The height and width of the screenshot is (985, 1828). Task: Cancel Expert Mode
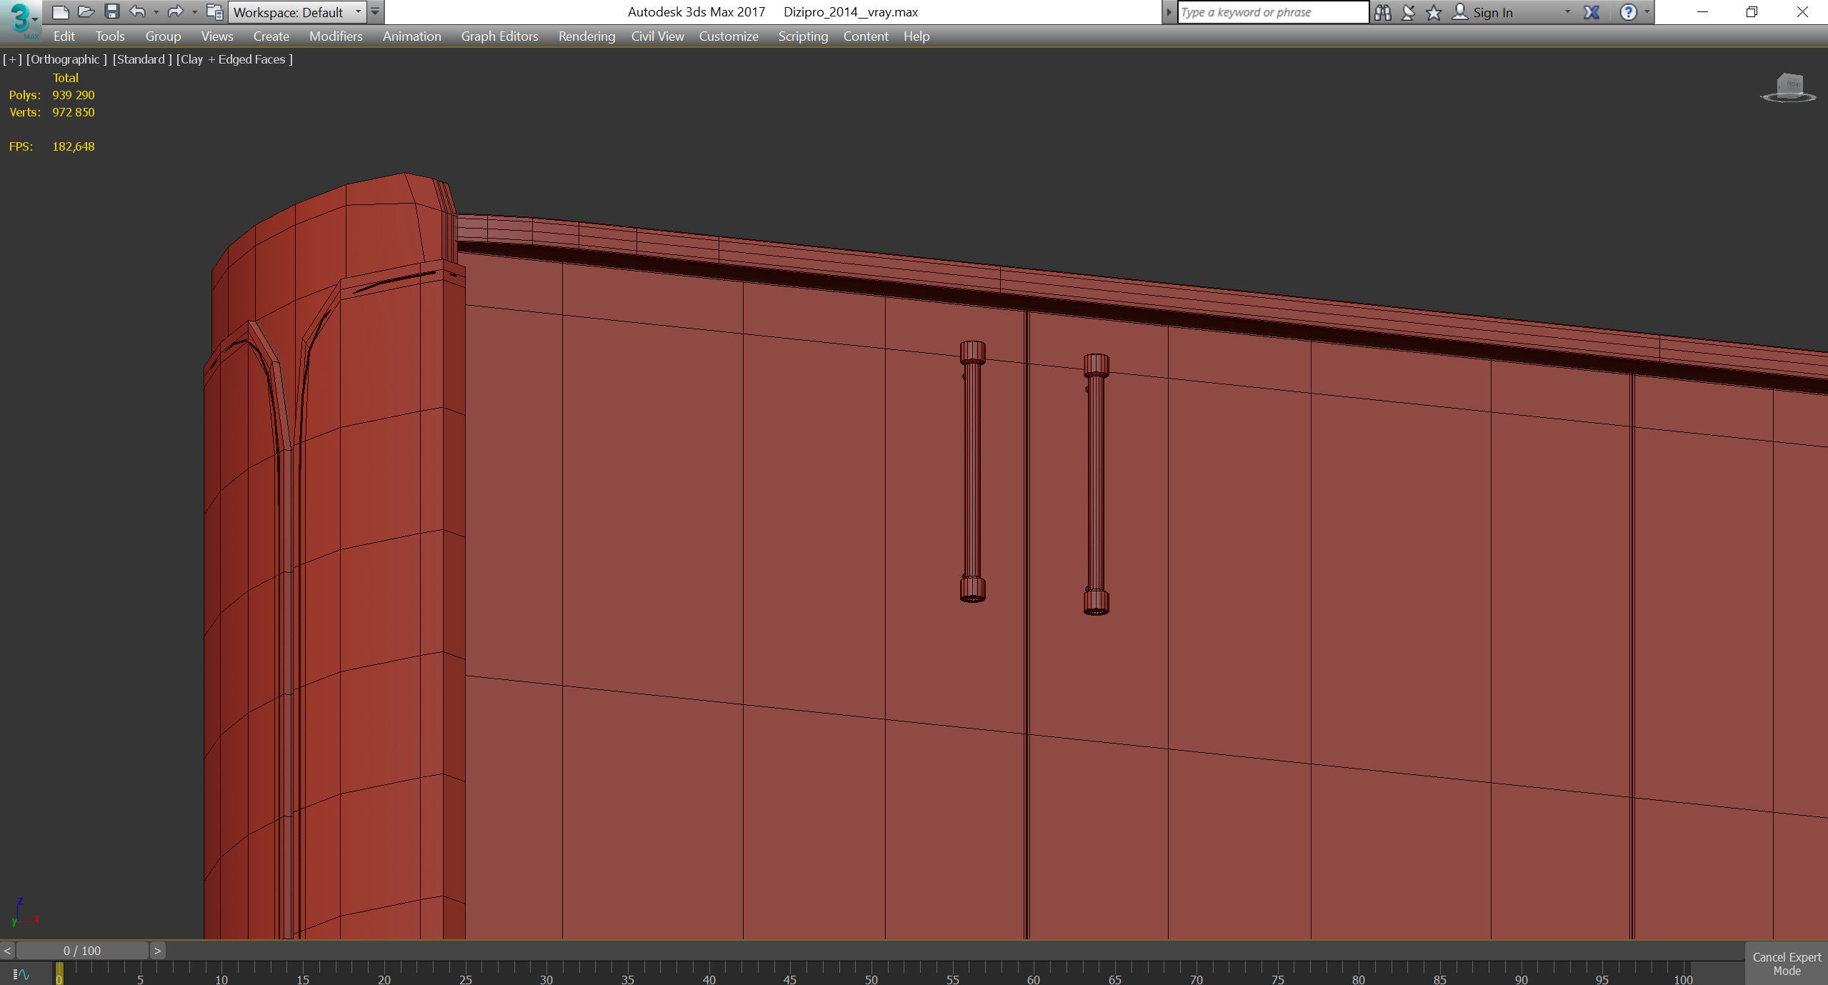pyautogui.click(x=1786, y=964)
